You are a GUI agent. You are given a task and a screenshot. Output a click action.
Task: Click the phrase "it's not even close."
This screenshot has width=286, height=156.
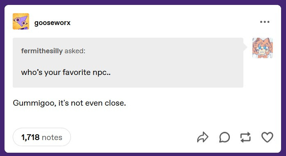pos(92,103)
